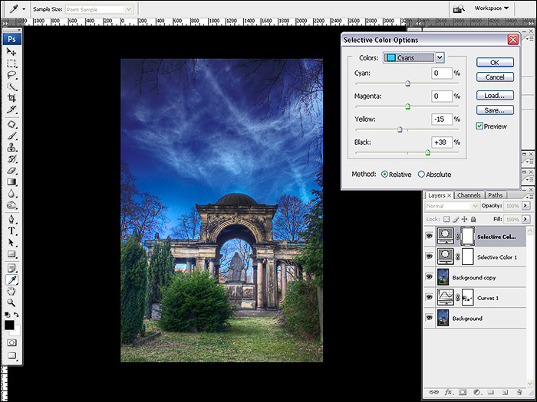Switch to the Paths tab
537x402 pixels.
point(496,195)
